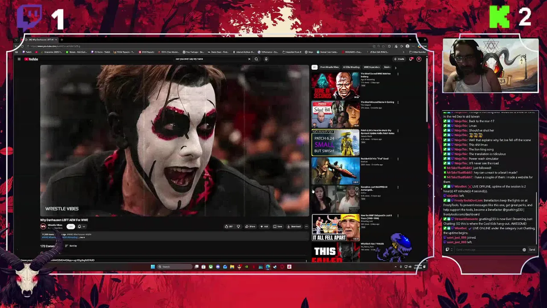Open the IT ALL FELL APART WWF thumbnail
Screen dimensions: 547x308
pos(335,228)
